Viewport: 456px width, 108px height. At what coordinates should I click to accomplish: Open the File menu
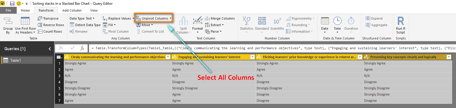pos(8,10)
